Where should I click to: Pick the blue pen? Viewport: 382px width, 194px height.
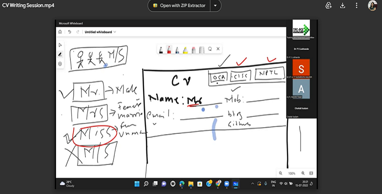click(x=177, y=50)
